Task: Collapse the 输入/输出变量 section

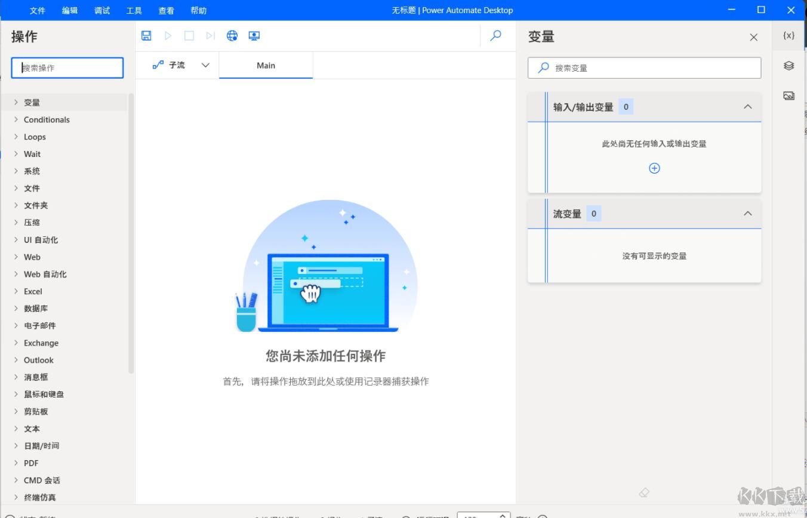Action: tap(748, 107)
